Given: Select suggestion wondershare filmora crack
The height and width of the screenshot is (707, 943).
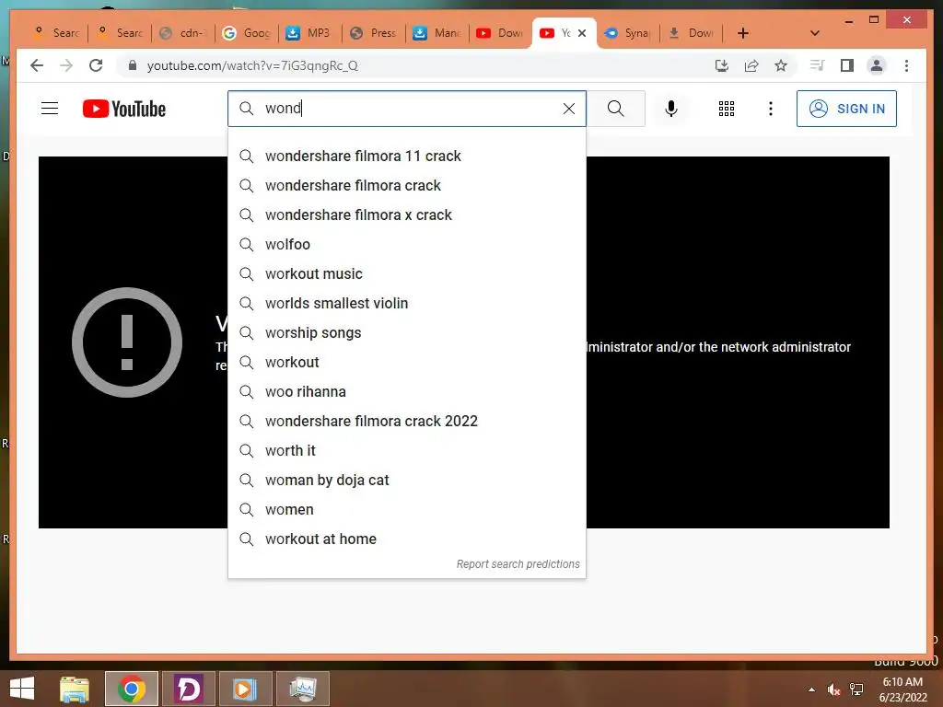Looking at the screenshot, I should click(406, 185).
